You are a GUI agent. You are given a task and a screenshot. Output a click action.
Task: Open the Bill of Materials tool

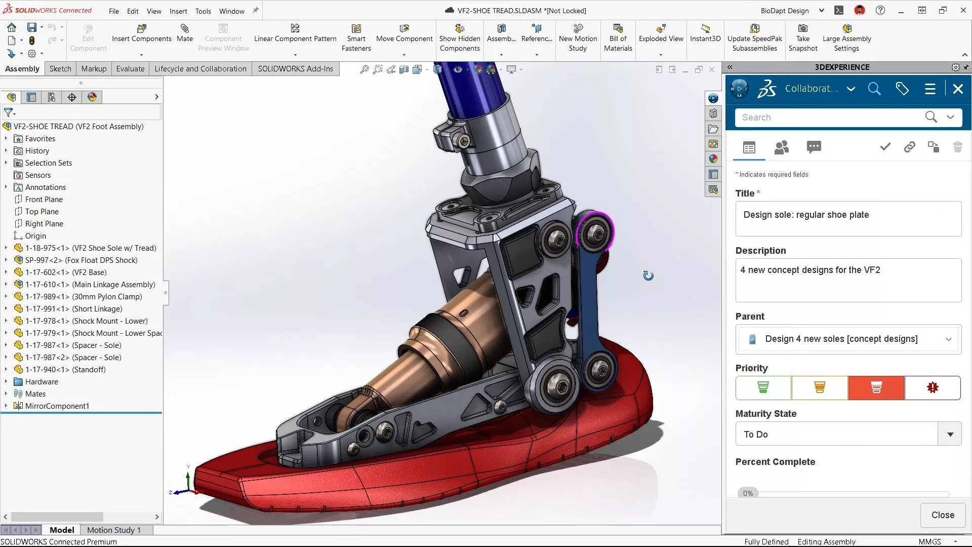click(x=617, y=37)
